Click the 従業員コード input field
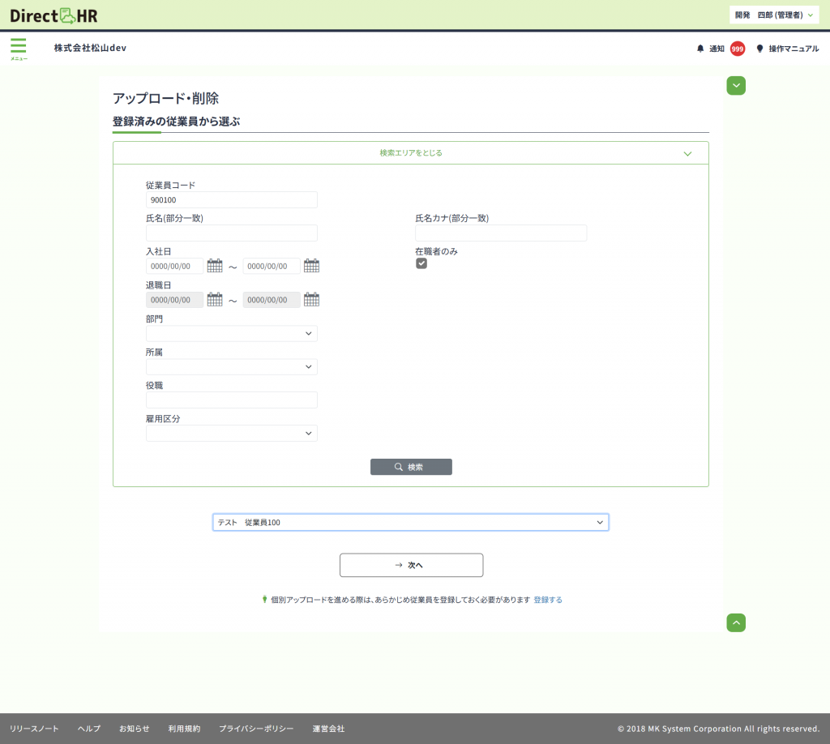The width and height of the screenshot is (830, 744). tap(232, 200)
